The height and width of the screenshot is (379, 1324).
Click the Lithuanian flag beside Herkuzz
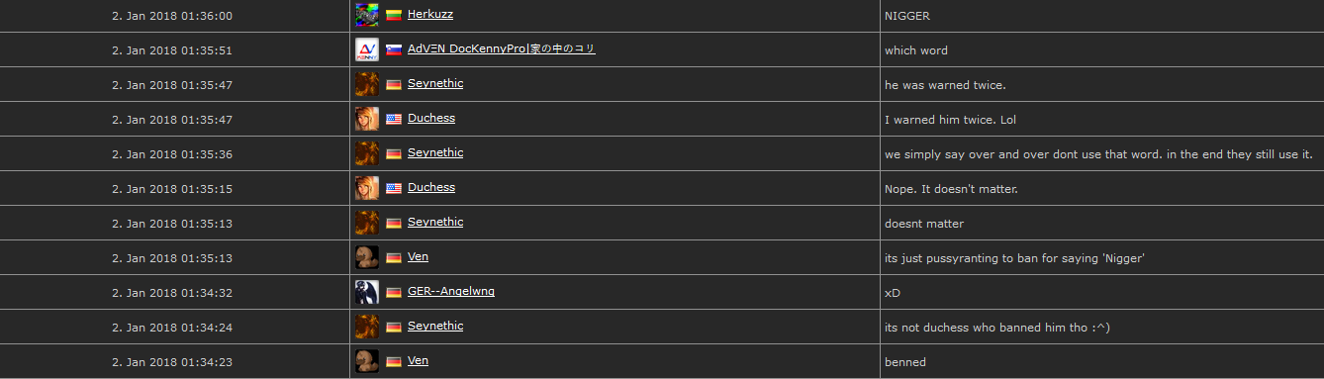coord(394,15)
